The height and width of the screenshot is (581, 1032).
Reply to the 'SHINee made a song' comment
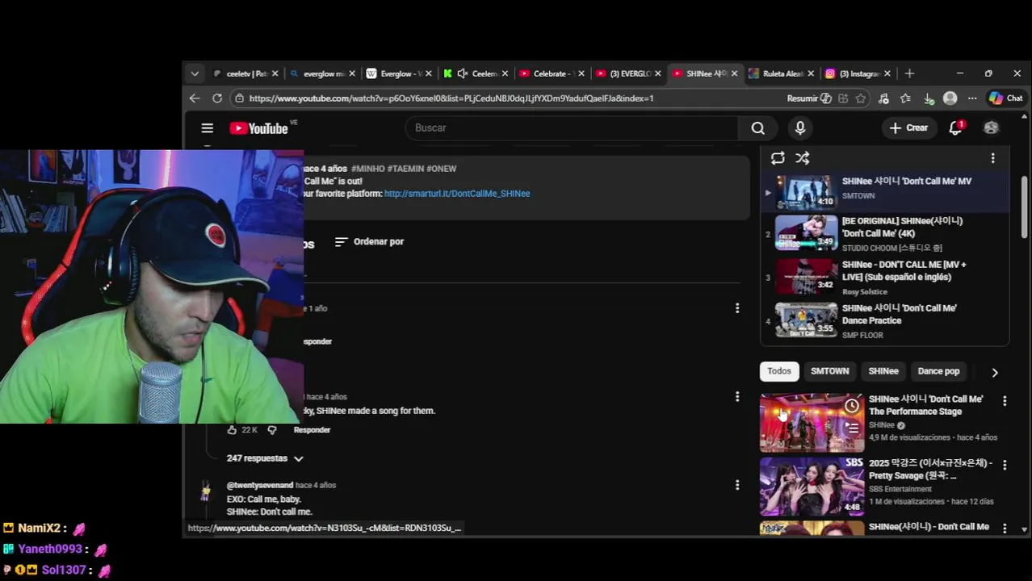312,430
